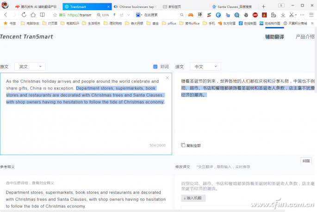Open the 中文 target language dropdown
317x212 pixels.
coord(205,67)
